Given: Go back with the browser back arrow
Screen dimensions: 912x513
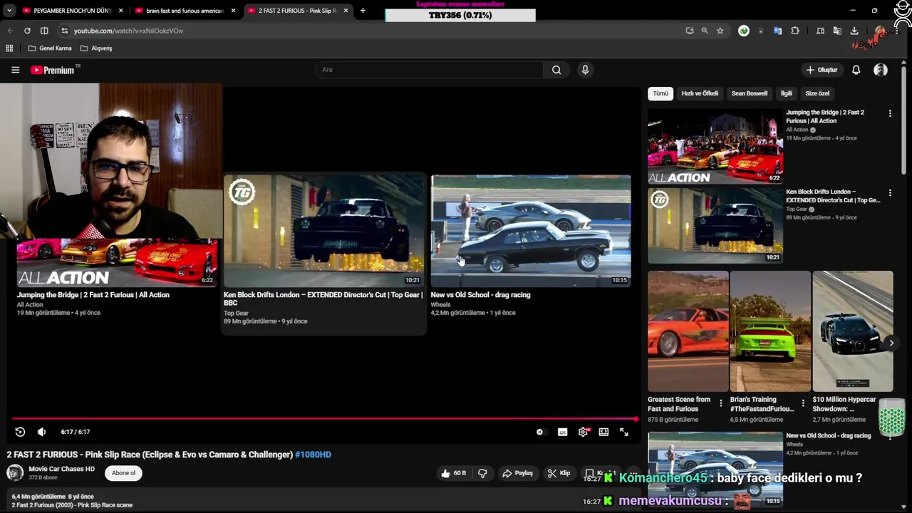Looking at the screenshot, I should [x=10, y=31].
